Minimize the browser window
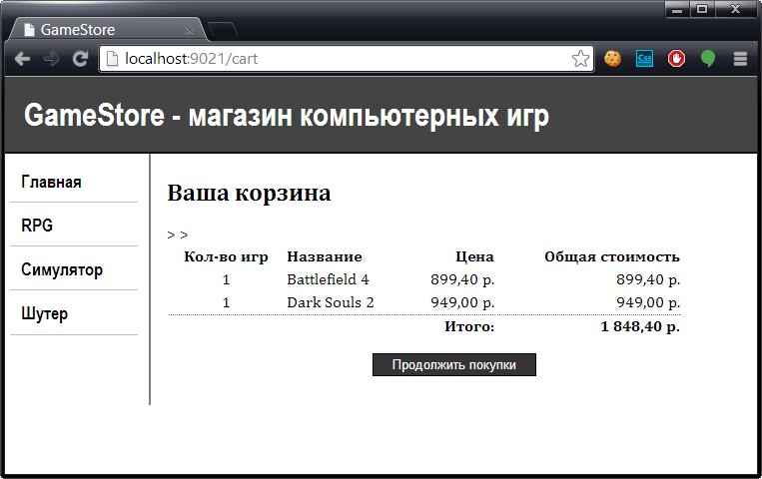This screenshot has height=479, width=762. 677,9
